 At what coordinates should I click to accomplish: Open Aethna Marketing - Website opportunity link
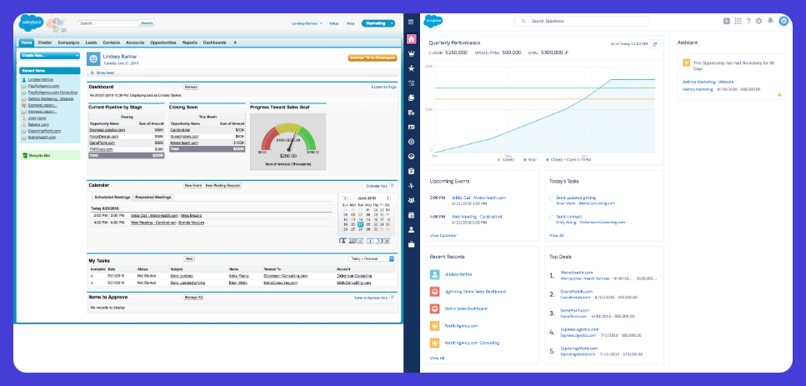708,82
